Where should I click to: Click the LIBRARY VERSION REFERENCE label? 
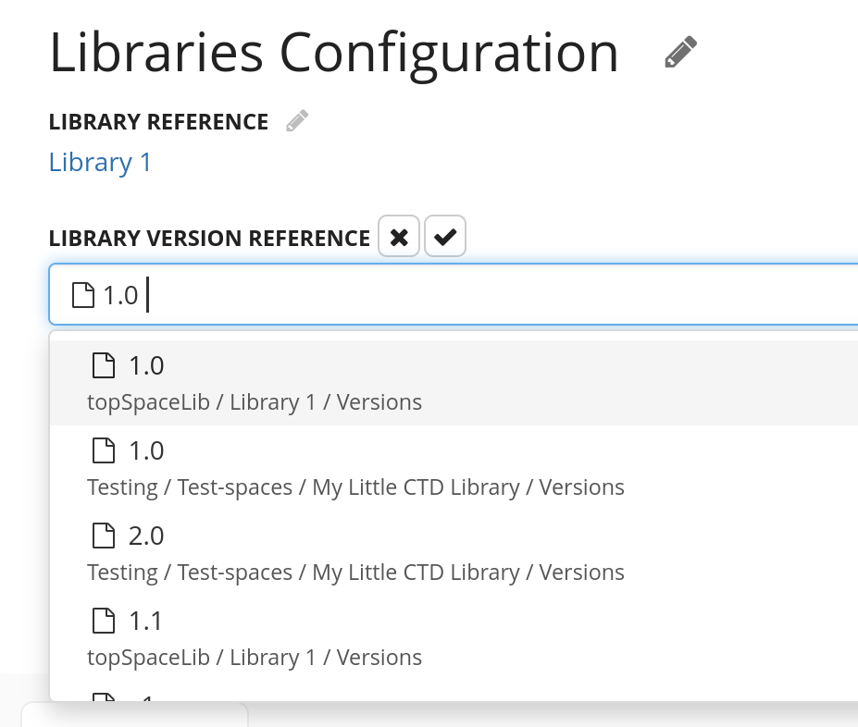[209, 239]
